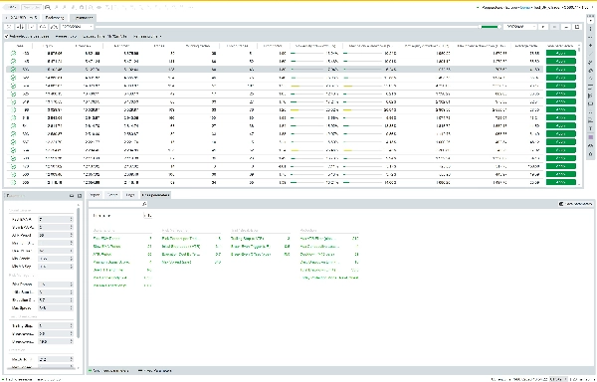Toggle the first filter checkbox above the results table
The height and width of the screenshot is (382, 597).
7,37
